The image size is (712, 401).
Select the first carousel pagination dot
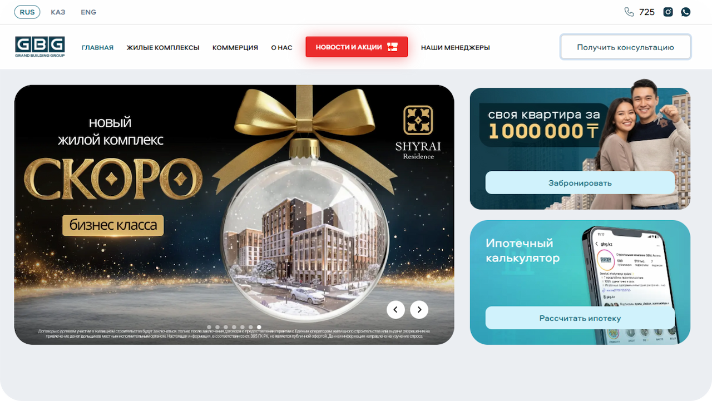tap(209, 327)
